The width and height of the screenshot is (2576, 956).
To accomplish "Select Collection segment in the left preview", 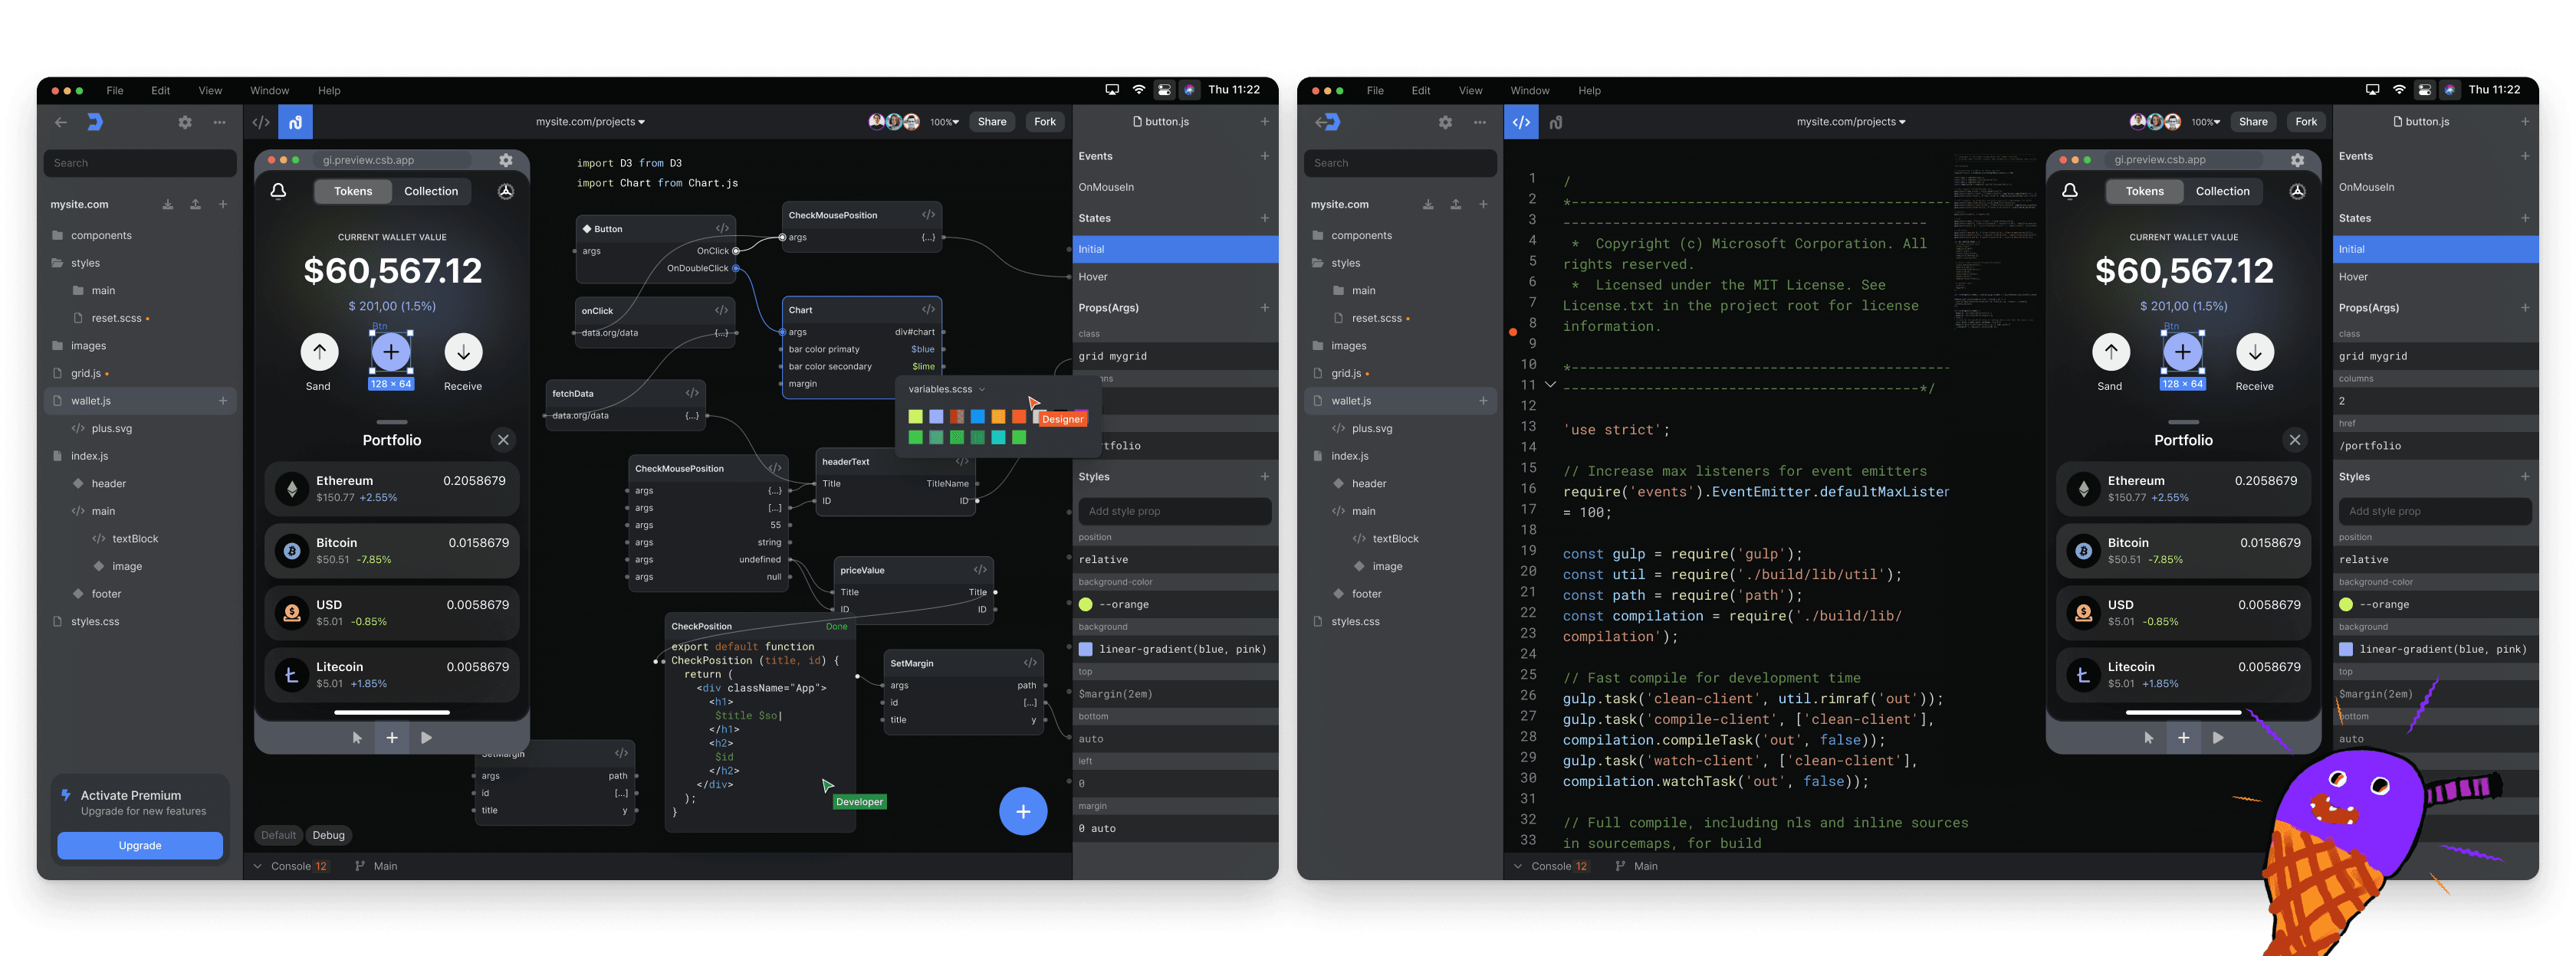I will [x=431, y=191].
